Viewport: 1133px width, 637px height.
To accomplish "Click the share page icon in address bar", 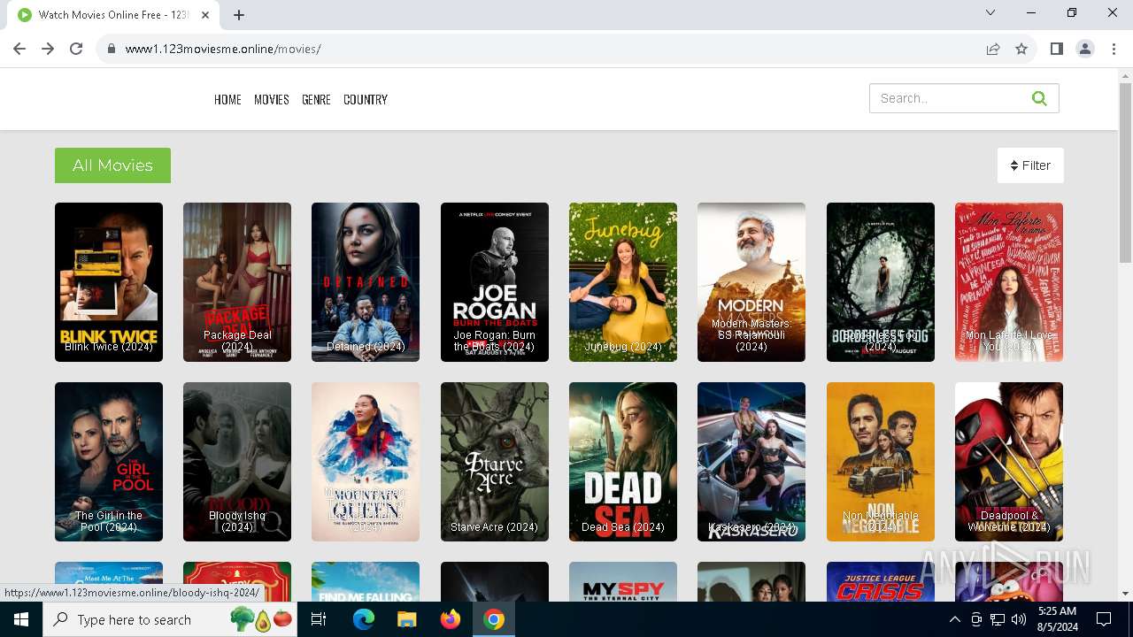I will [993, 49].
